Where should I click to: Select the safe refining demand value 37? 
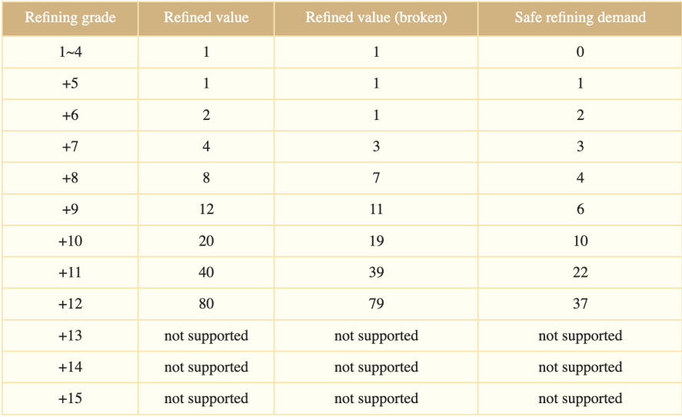pyautogui.click(x=580, y=304)
